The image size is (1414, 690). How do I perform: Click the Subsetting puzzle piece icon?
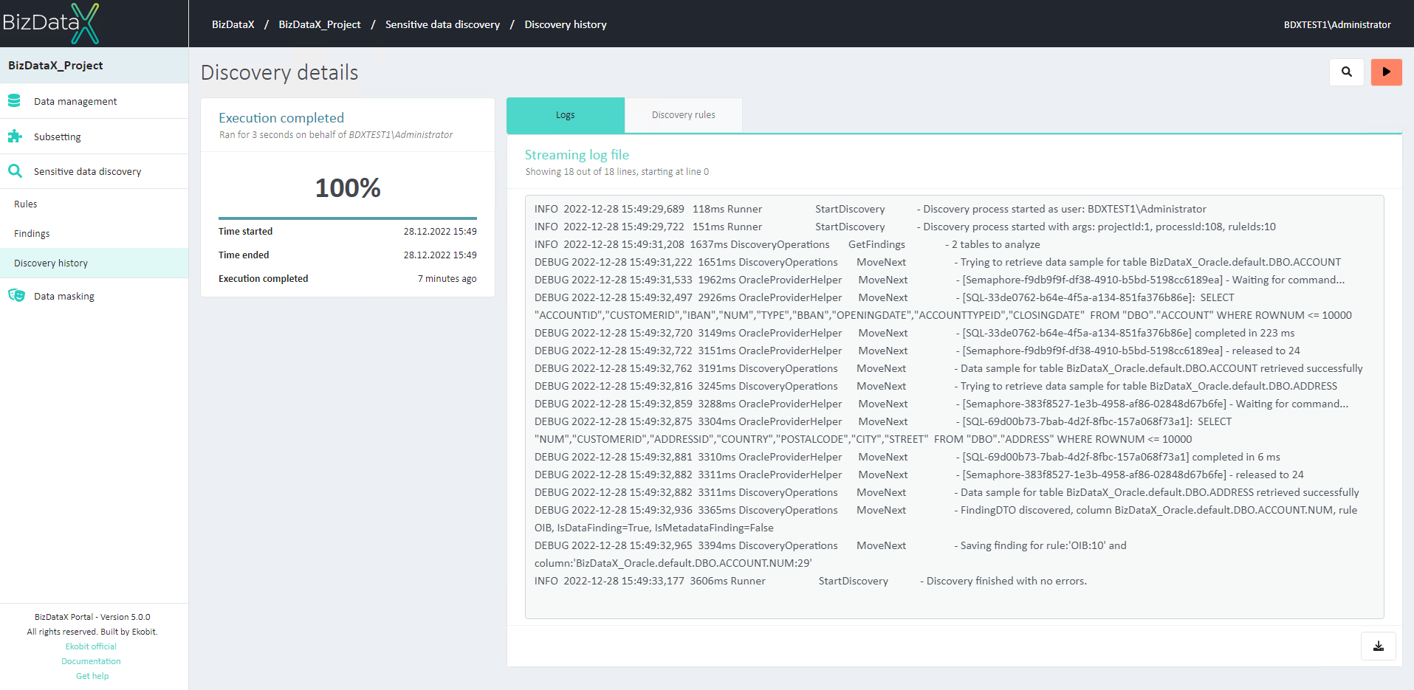(x=14, y=136)
